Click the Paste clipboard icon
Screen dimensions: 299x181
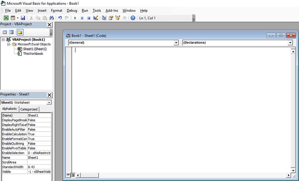pyautogui.click(x=45, y=18)
